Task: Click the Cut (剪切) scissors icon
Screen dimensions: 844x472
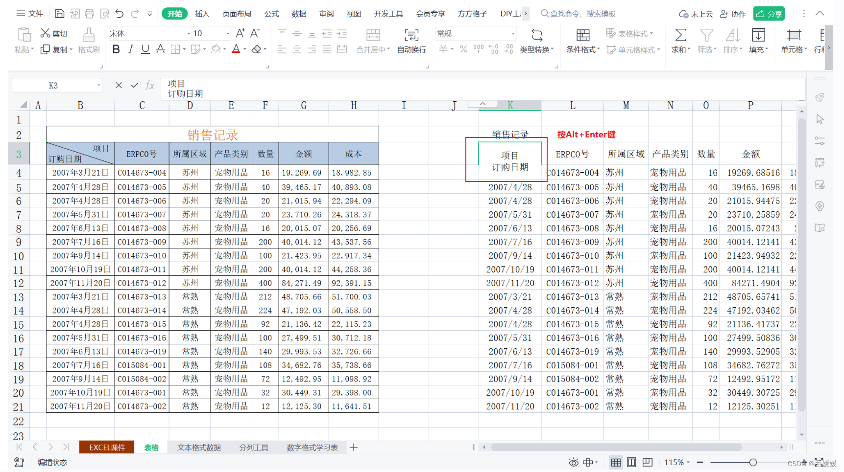Action: (45, 33)
